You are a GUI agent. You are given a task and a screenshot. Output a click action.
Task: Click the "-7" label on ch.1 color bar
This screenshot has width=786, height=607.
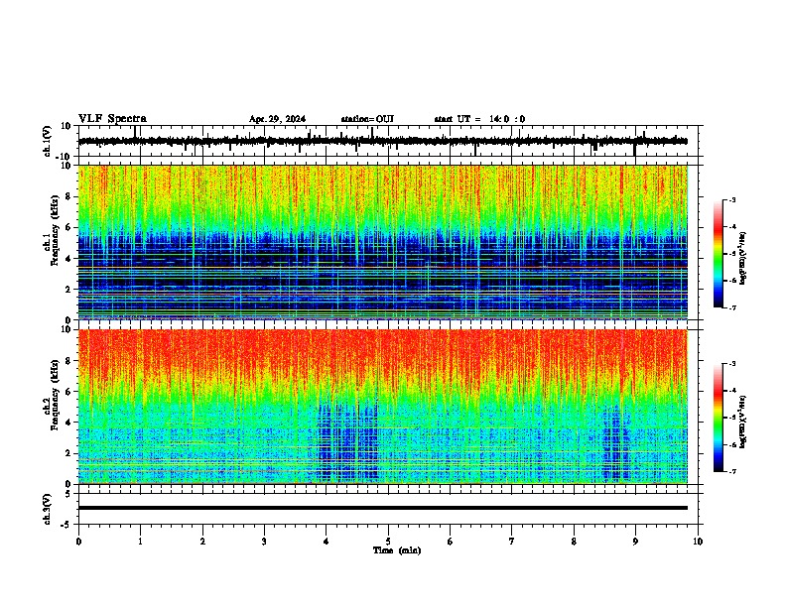(x=731, y=307)
